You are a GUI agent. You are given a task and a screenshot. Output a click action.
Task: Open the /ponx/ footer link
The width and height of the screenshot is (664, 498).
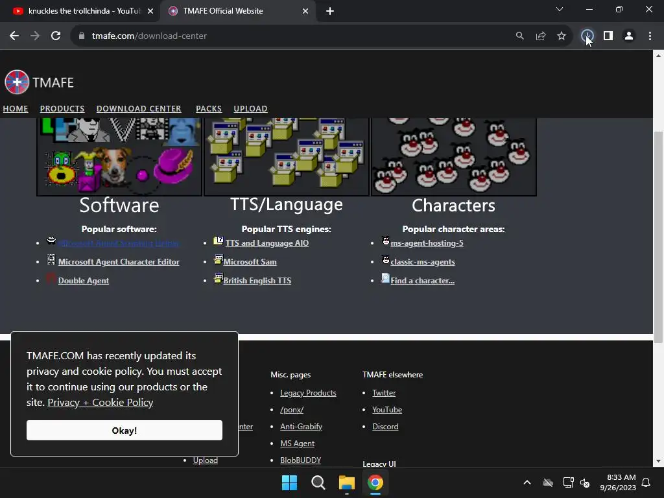point(292,410)
